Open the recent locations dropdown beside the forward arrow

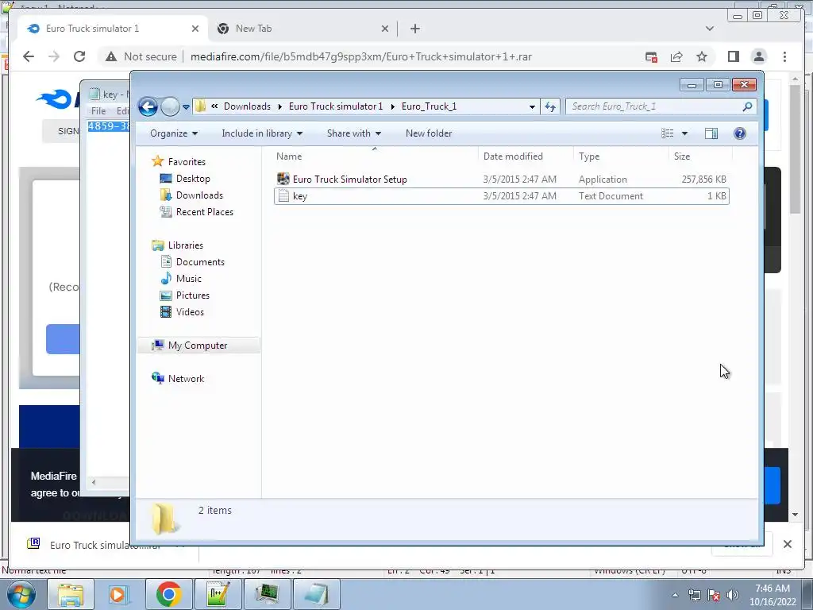pyautogui.click(x=186, y=107)
